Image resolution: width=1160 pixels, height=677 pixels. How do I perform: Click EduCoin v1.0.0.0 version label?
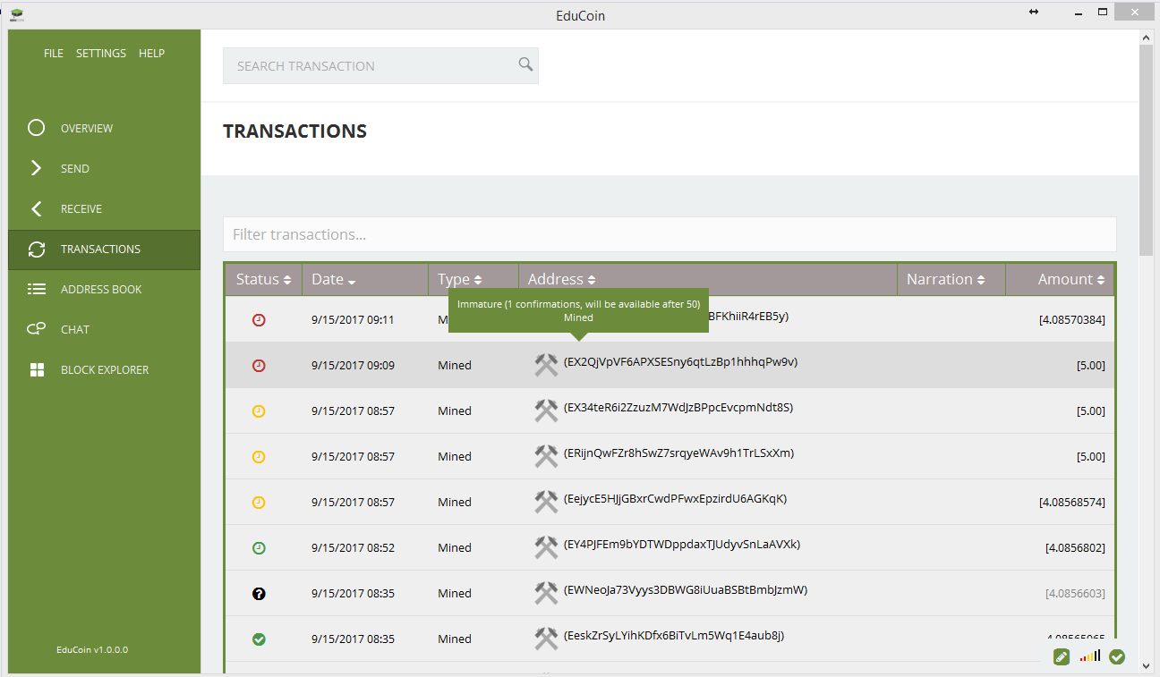92,649
